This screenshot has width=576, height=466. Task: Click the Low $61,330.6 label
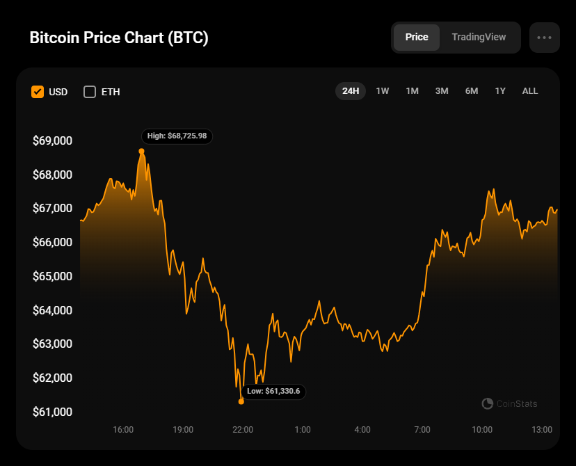(273, 392)
